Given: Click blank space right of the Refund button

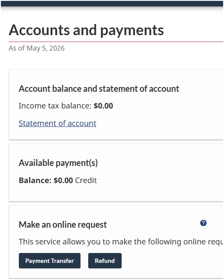Looking at the screenshot, I should pyautogui.click(x=170, y=261).
